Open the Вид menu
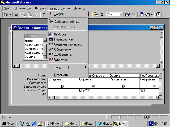This screenshot has width=170, height=127. [30, 8]
